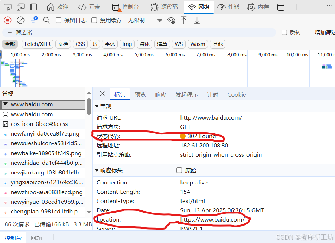This screenshot has height=243, width=335.
Task: Open the three-dot customize menu
Action: tap(329, 6)
